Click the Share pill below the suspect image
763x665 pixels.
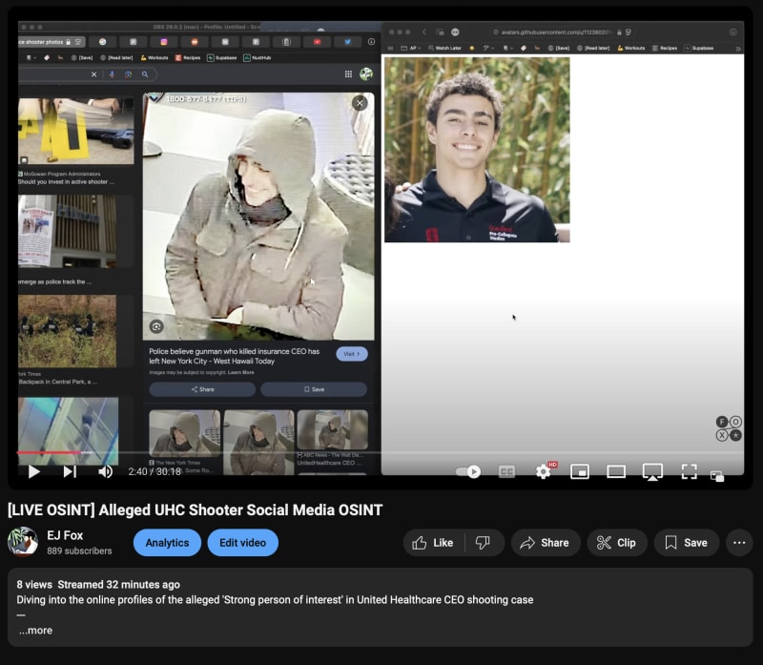coord(202,389)
